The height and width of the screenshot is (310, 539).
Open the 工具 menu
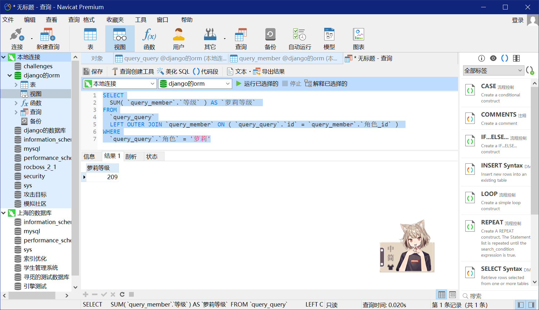141,20
